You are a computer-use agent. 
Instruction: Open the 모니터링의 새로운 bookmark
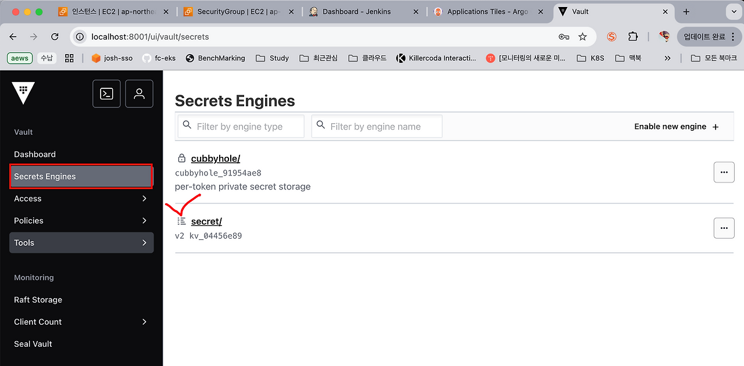526,58
